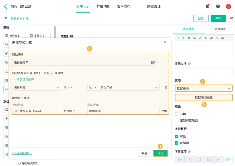Click the help icon next to 提示文字

[x=189, y=64]
